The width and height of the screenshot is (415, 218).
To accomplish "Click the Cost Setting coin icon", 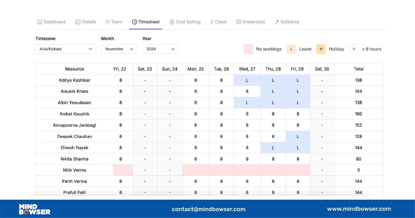I will click(x=172, y=22).
